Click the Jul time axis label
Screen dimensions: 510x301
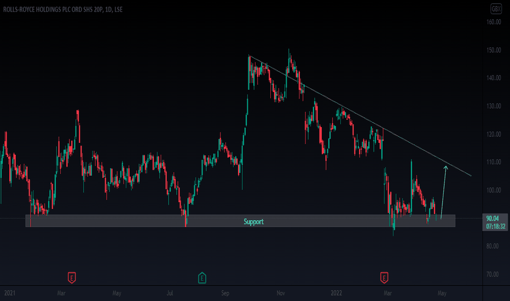[x=170, y=293]
